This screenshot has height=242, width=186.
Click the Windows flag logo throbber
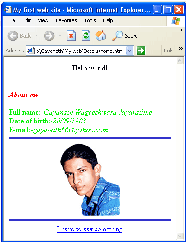(175, 20)
